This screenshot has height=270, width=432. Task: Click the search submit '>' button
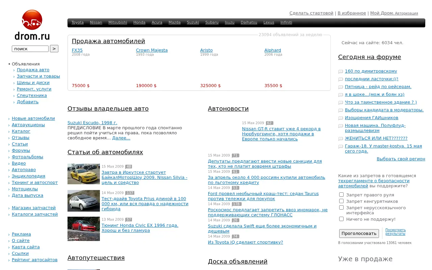tap(54, 49)
